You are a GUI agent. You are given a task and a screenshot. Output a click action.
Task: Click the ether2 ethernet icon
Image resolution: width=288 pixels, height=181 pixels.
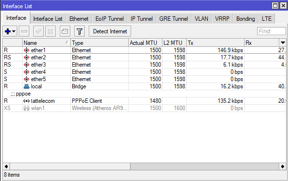[x=27, y=57]
